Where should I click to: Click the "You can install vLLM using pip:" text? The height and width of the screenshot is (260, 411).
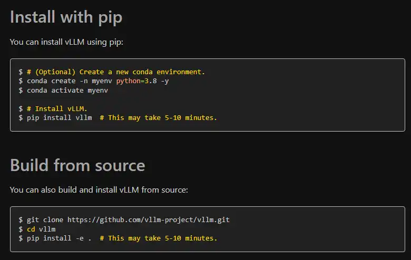66,42
